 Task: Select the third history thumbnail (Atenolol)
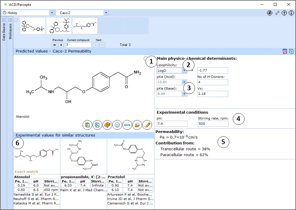[85, 26]
